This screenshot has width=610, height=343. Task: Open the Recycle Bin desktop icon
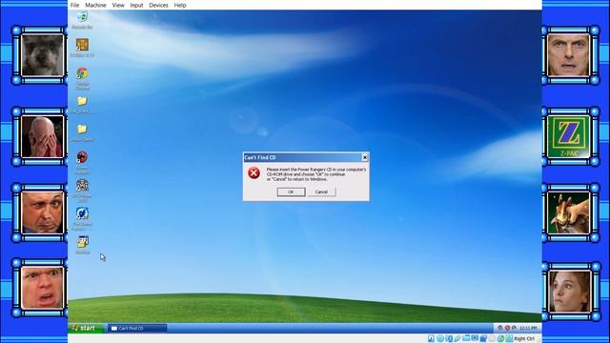(x=82, y=16)
